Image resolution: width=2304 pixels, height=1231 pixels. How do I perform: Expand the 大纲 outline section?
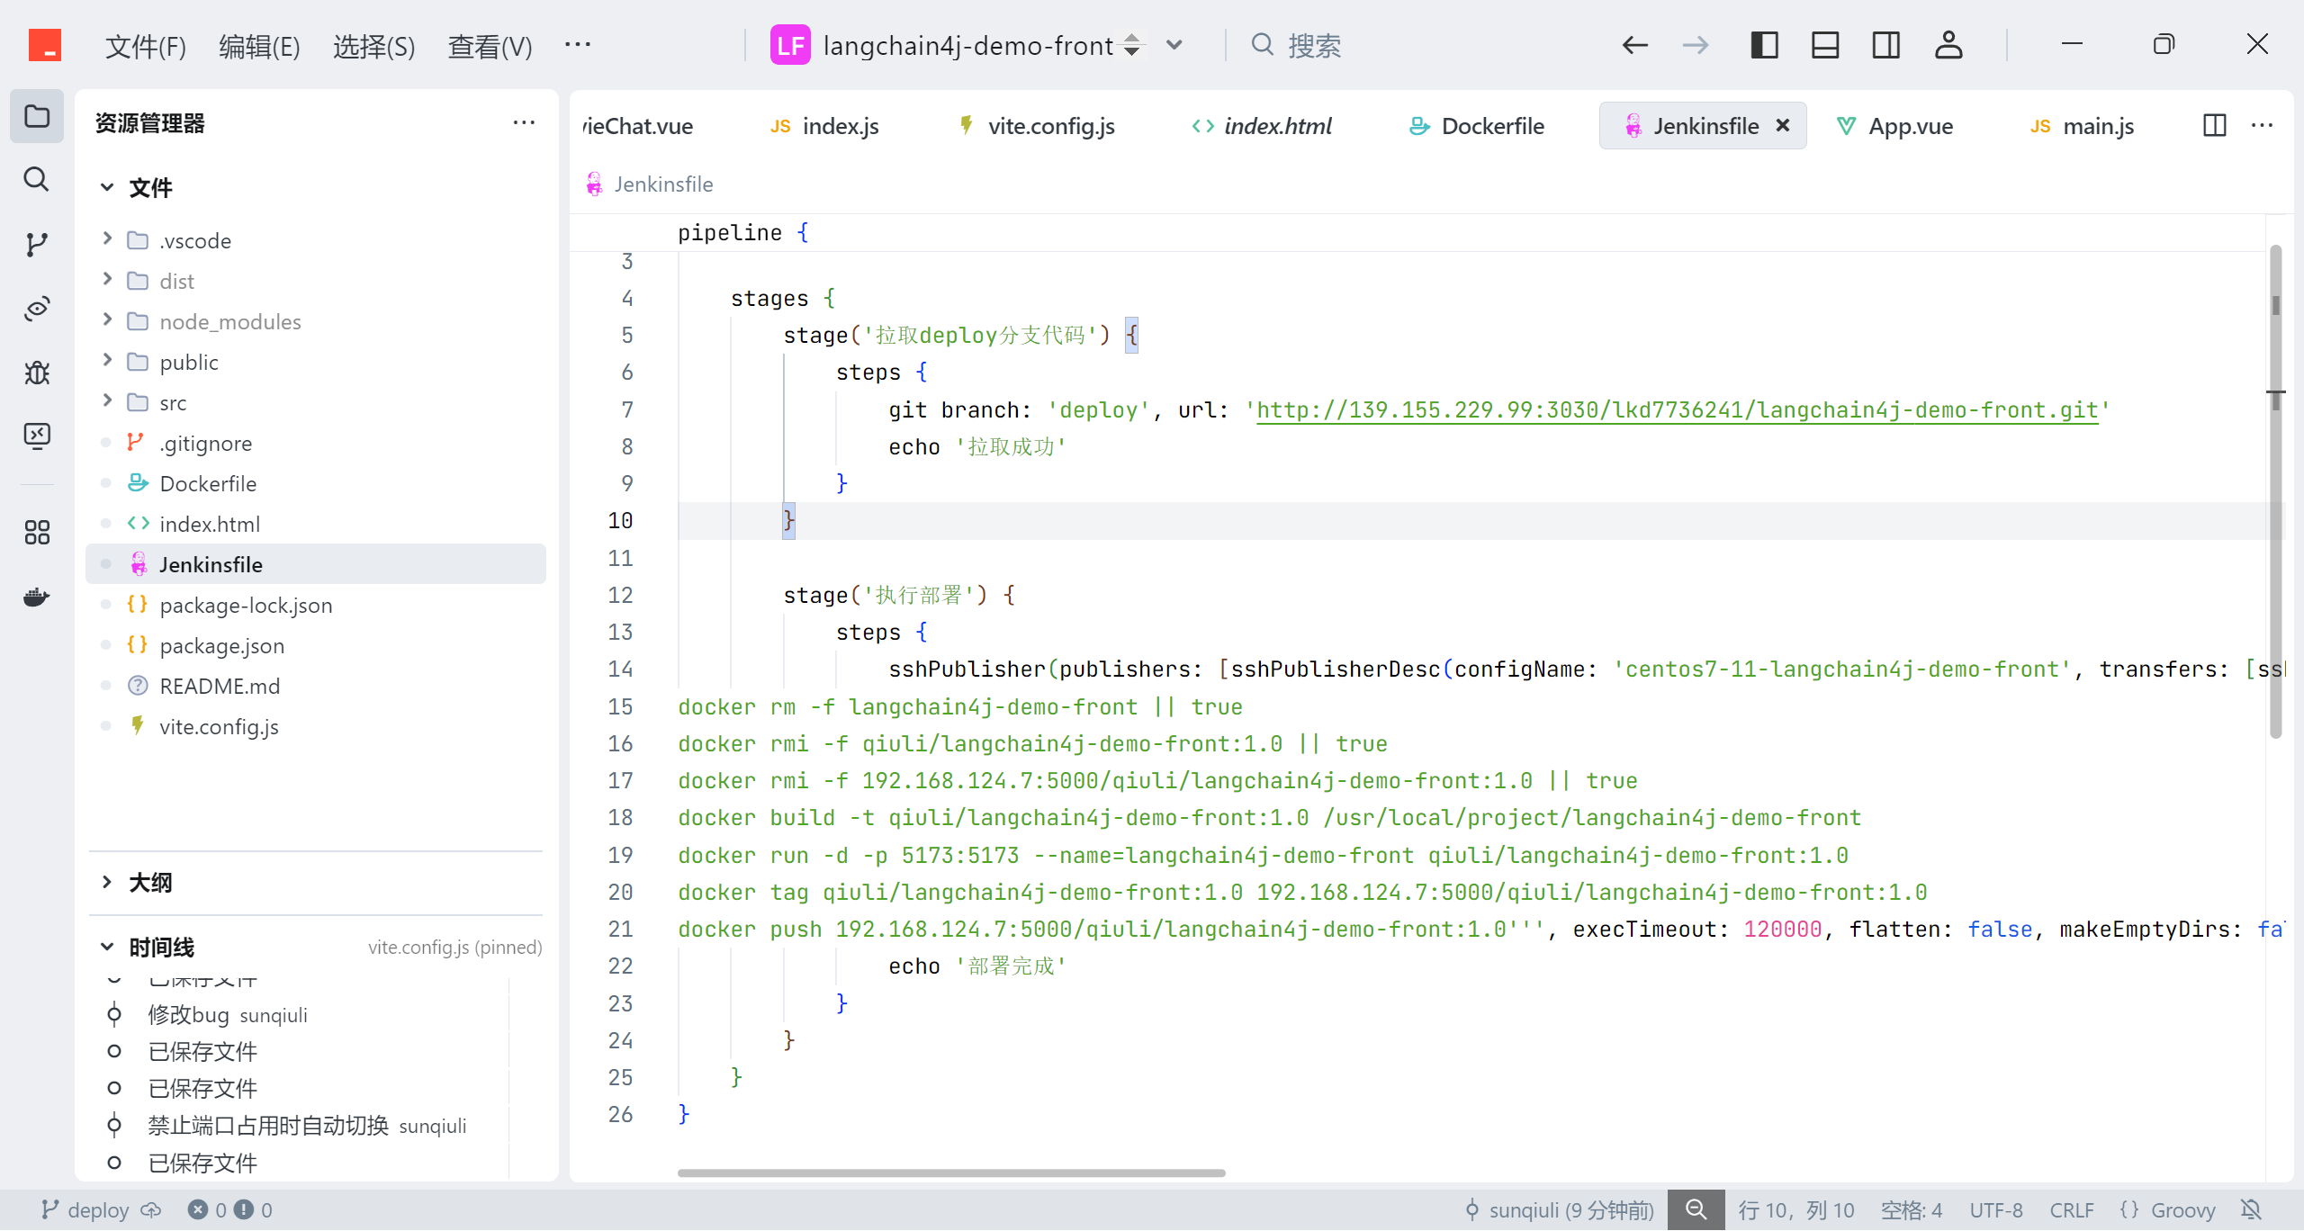pyautogui.click(x=150, y=882)
